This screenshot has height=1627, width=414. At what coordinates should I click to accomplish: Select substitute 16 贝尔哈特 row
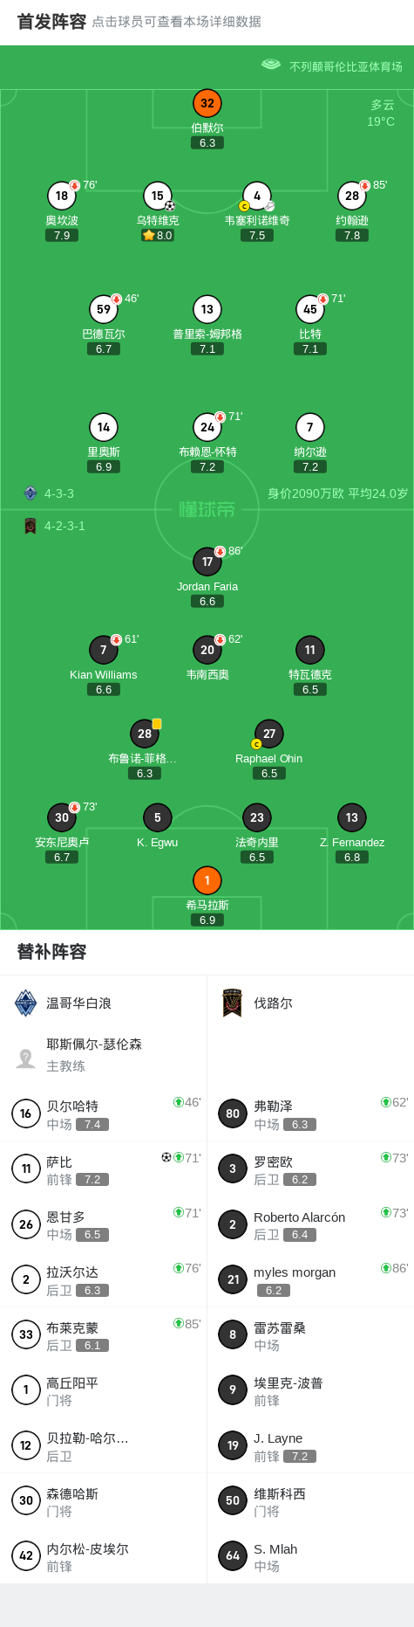coord(103,1113)
